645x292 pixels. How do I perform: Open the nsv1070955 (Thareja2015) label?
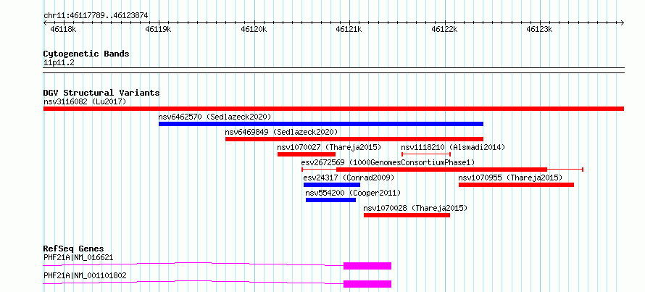click(510, 178)
